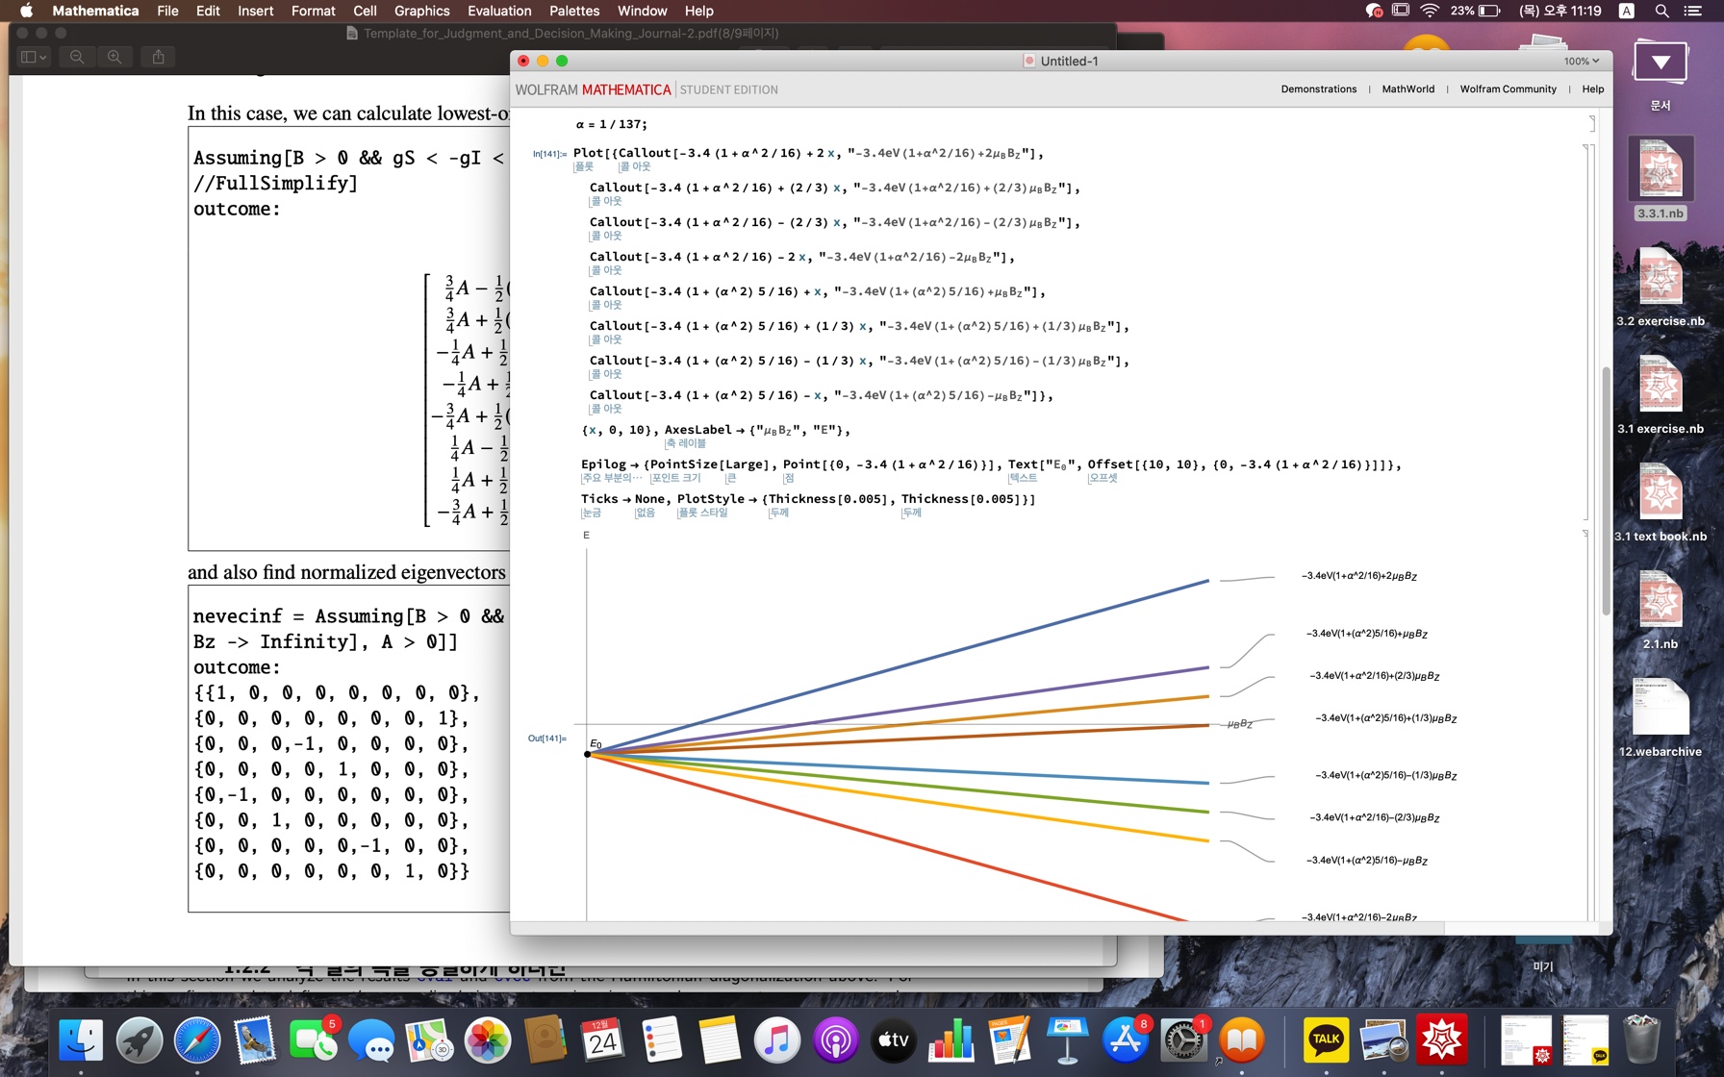
Task: Click the Wi-Fi status icon in menu bar
Action: [1430, 11]
